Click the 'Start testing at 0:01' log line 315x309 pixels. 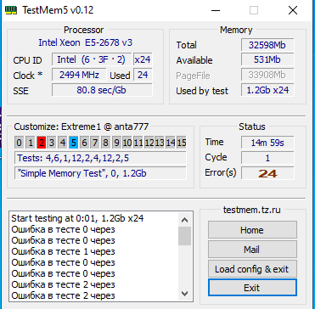pos(77,218)
